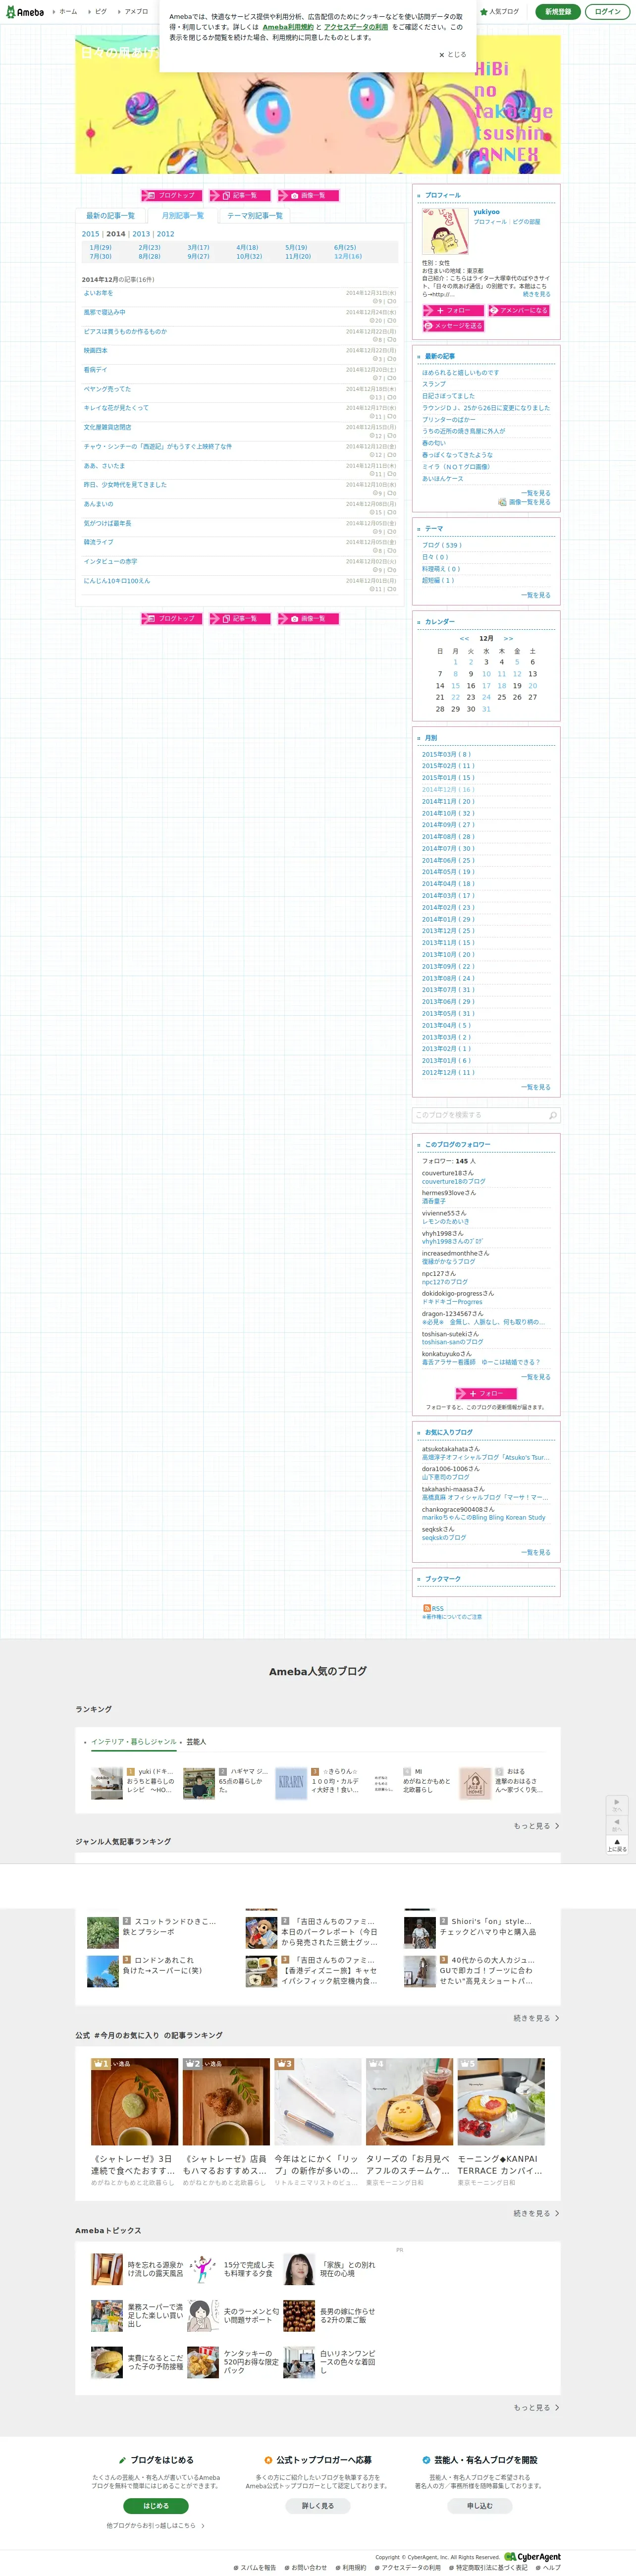This screenshot has width=636, height=2576.
Task: Open the article にんじん10キロ100えん
Action: pyautogui.click(x=116, y=580)
